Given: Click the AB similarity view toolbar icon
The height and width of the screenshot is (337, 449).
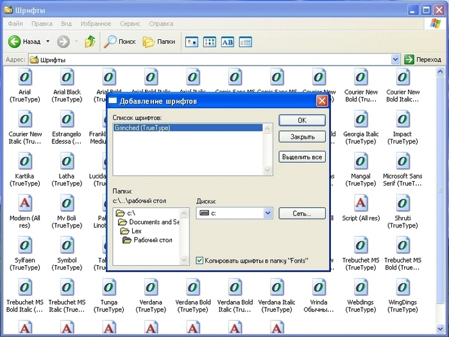Looking at the screenshot, I should pyautogui.click(x=227, y=42).
